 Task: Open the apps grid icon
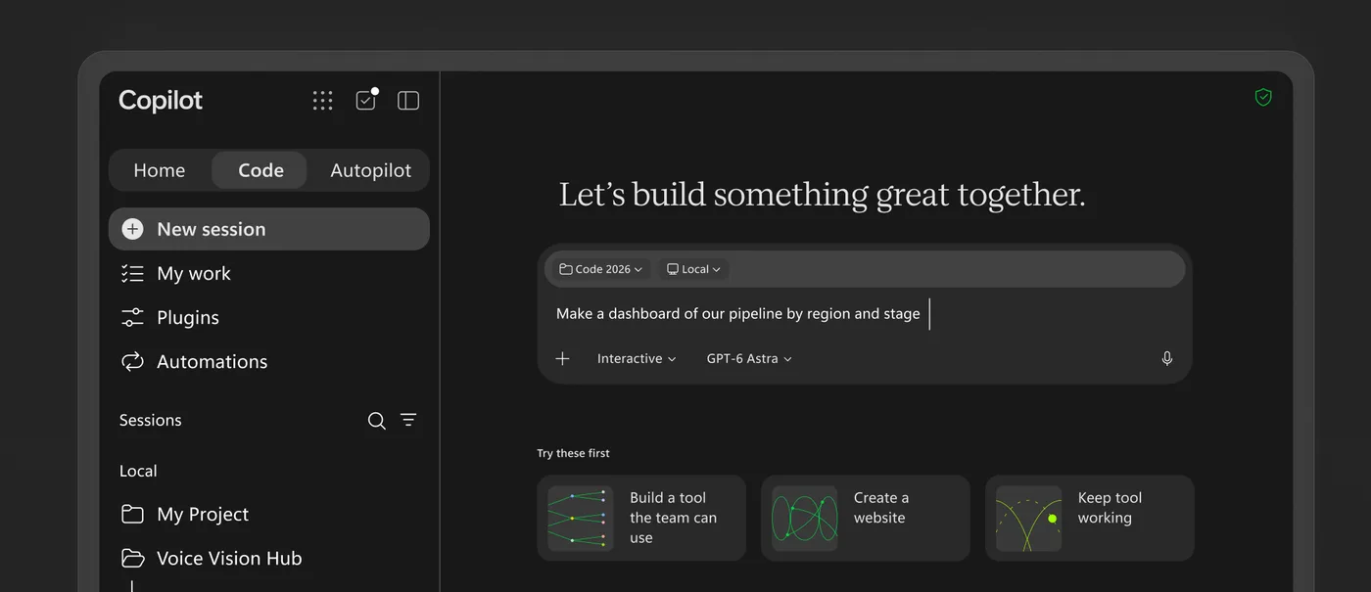tap(323, 101)
